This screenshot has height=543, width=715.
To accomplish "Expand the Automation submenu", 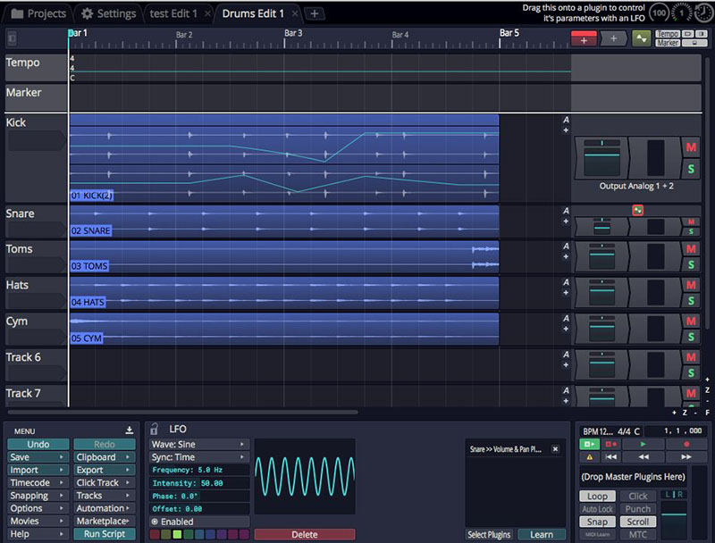I will tap(105, 508).
